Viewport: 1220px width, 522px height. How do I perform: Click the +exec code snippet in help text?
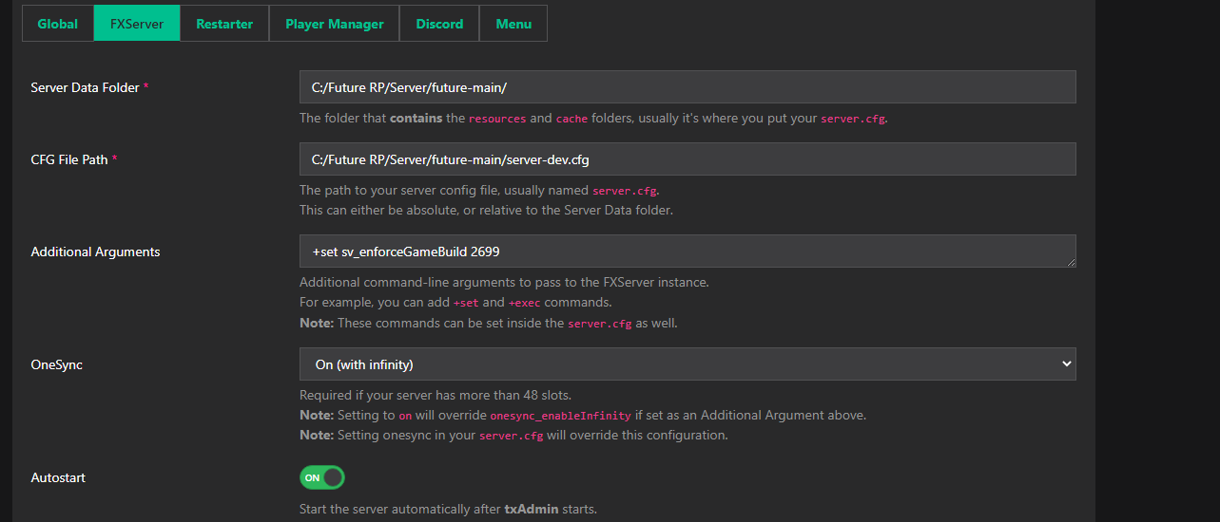tap(525, 303)
